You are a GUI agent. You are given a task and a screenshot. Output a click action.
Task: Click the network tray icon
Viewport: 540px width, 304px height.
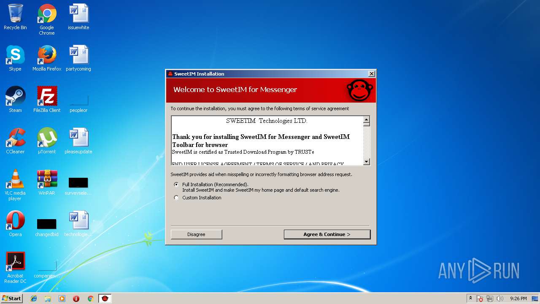[490, 299]
